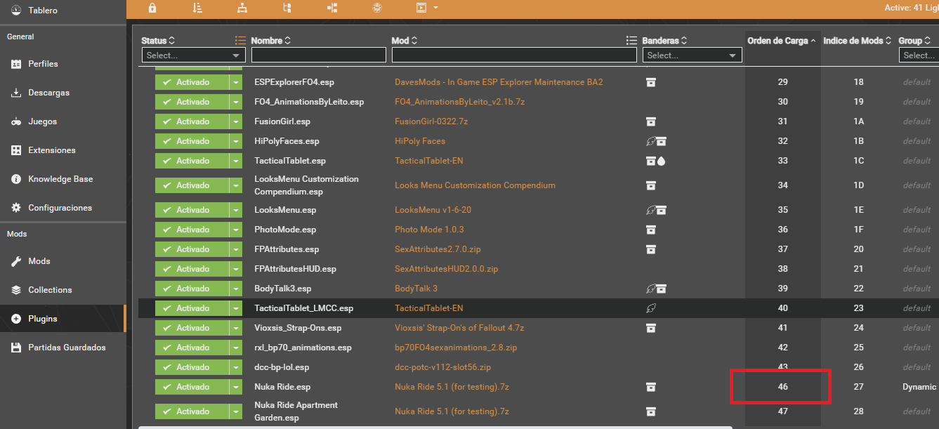Toggle Activado for LooksMenu.esp

click(191, 210)
